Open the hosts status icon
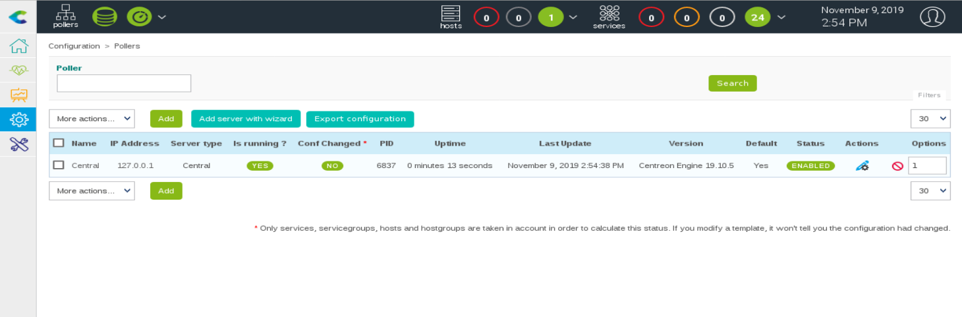This screenshot has height=317, width=962. pyautogui.click(x=451, y=16)
